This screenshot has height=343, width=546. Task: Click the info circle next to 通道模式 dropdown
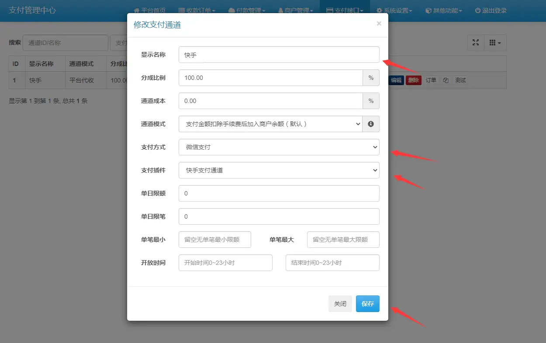tap(371, 124)
